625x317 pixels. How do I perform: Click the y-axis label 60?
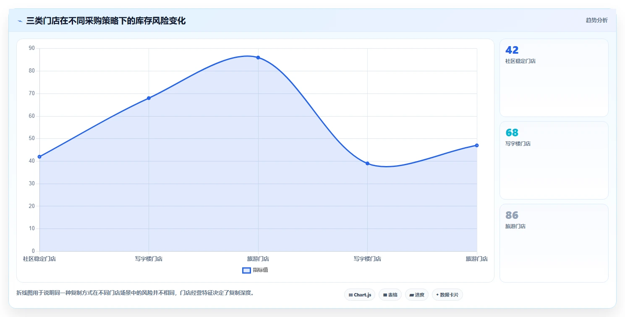click(x=32, y=116)
